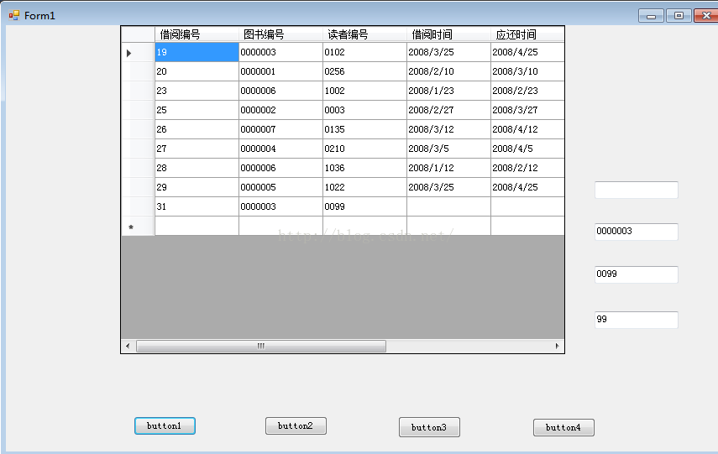The width and height of the screenshot is (718, 454).
Task: Click the 读者编号 column header
Action: pyautogui.click(x=365, y=34)
